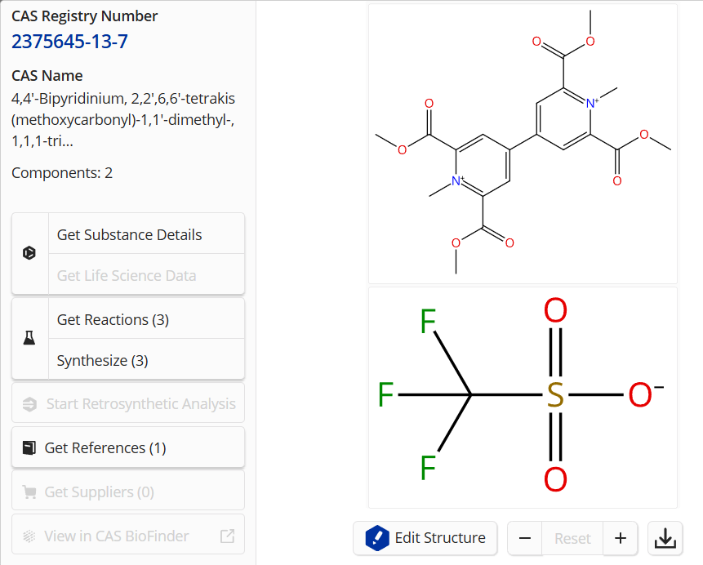The height and width of the screenshot is (565, 703).
Task: Zoom out with the minus button
Action: point(525,538)
